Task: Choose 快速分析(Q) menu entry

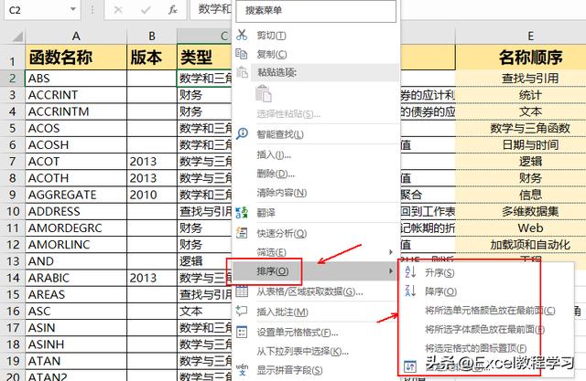Action: point(281,233)
